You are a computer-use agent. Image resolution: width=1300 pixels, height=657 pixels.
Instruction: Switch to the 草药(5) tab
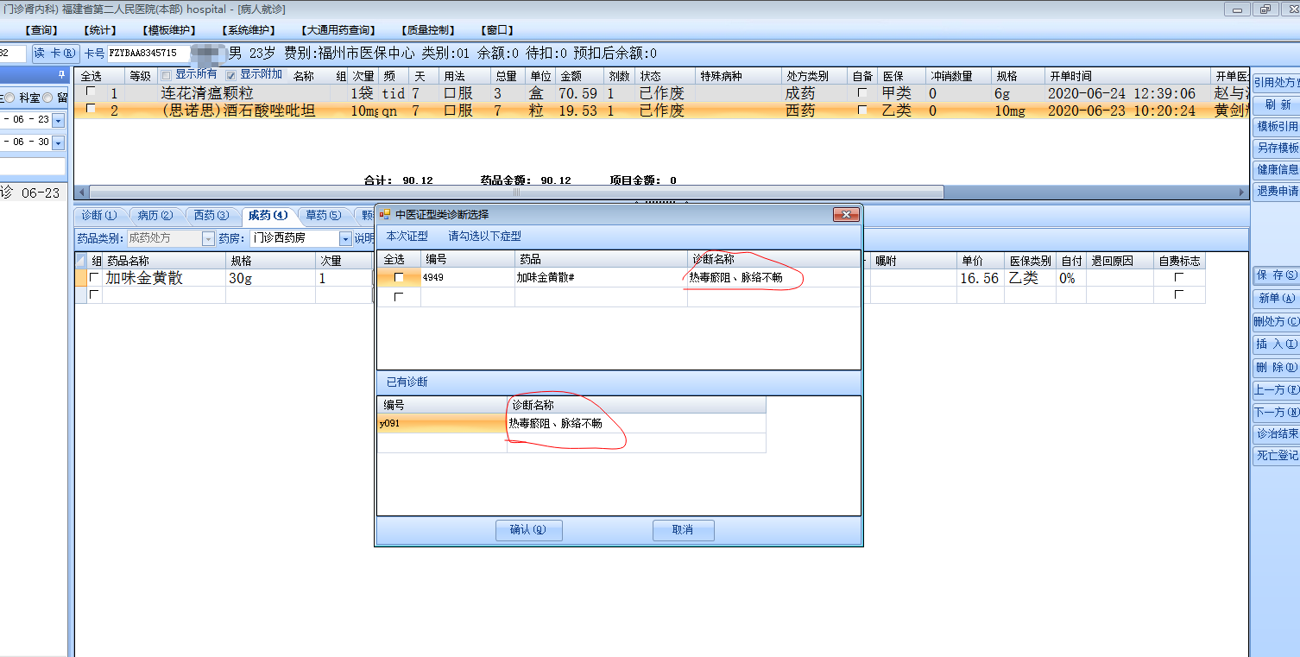pyautogui.click(x=324, y=215)
